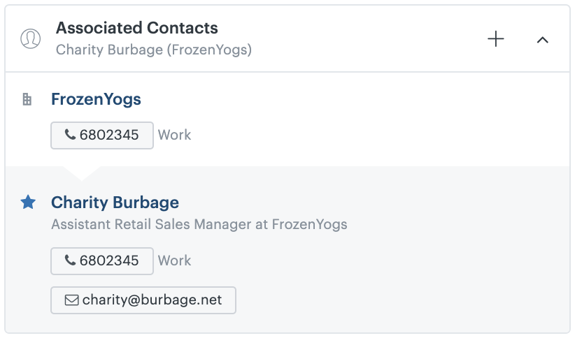Click the Work label beside Charity Burbage's phone
The width and height of the screenshot is (575, 338).
pos(175,260)
